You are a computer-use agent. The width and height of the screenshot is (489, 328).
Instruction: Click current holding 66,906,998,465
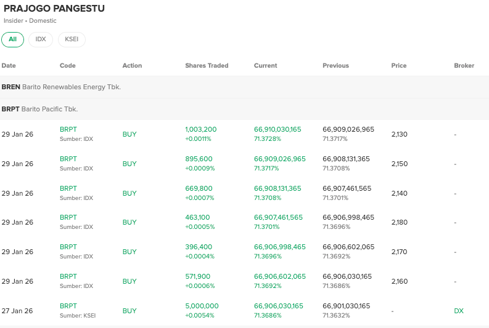pos(280,247)
